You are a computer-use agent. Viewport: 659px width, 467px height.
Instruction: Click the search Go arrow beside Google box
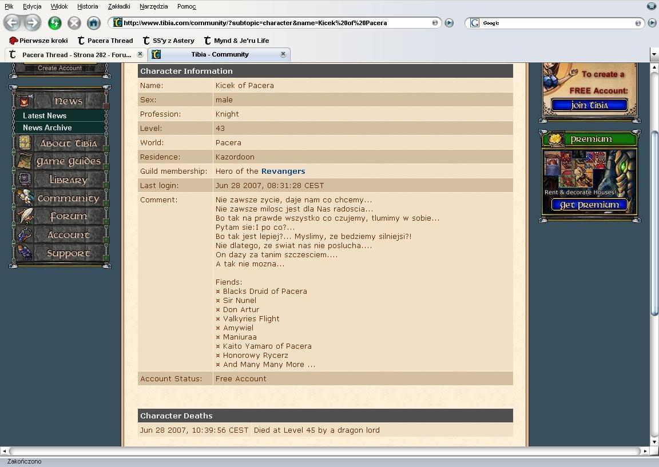[x=652, y=23]
